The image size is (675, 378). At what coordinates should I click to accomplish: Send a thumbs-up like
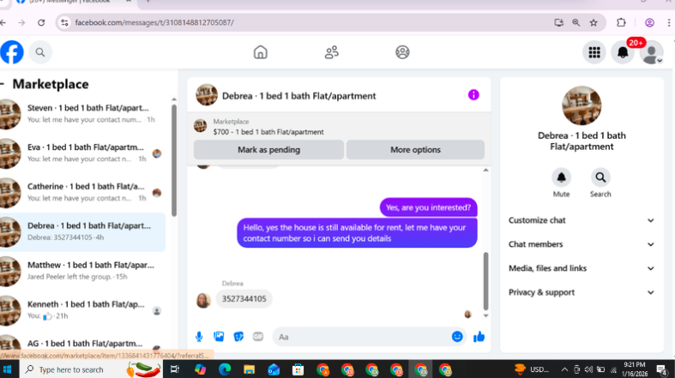pyautogui.click(x=479, y=337)
